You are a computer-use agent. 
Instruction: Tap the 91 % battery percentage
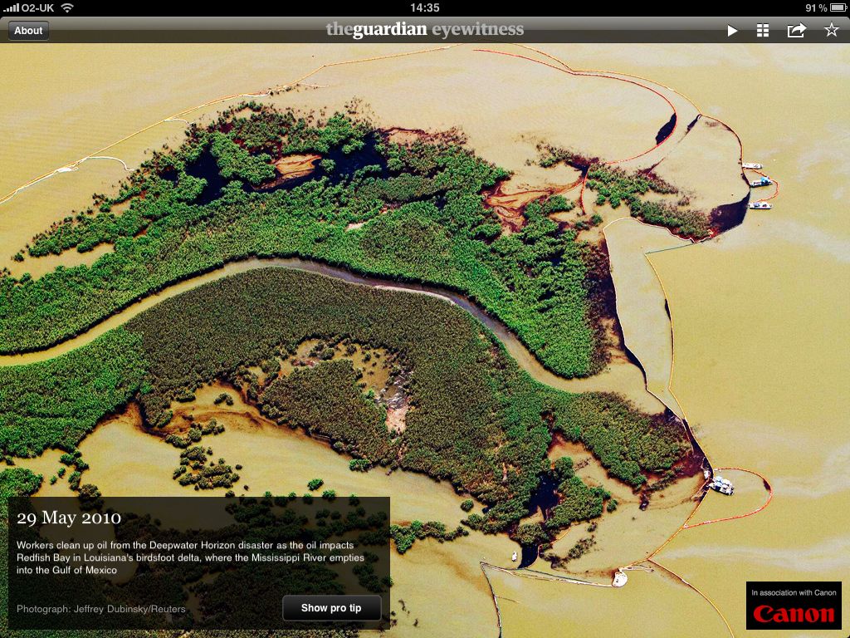click(x=815, y=7)
